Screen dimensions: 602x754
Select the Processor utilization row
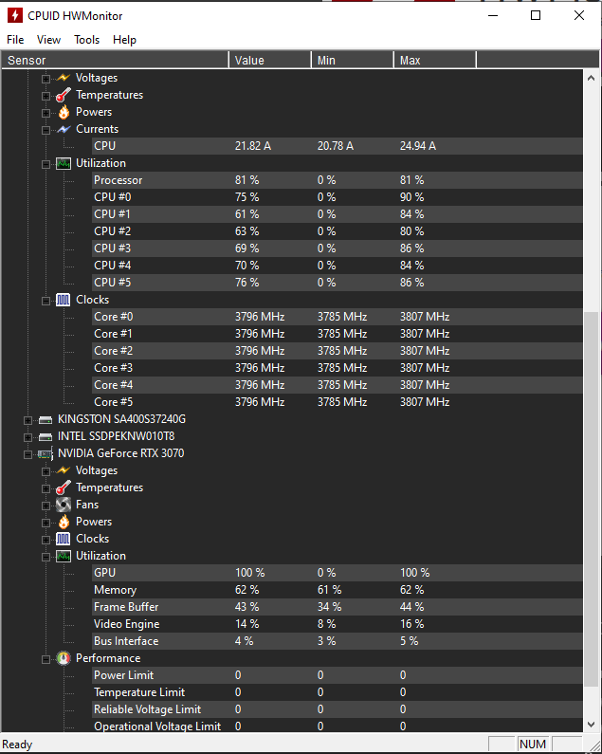pyautogui.click(x=337, y=180)
